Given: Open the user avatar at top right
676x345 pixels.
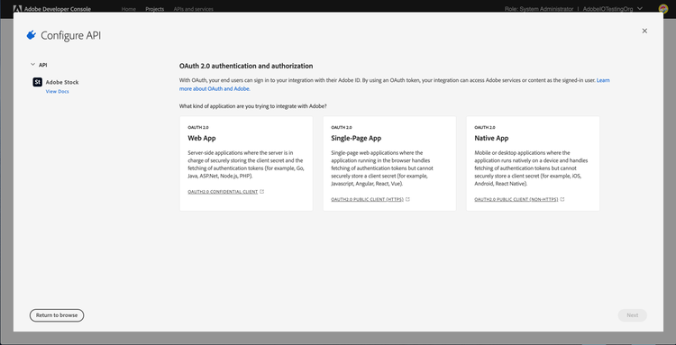Looking at the screenshot, I should click(663, 9).
